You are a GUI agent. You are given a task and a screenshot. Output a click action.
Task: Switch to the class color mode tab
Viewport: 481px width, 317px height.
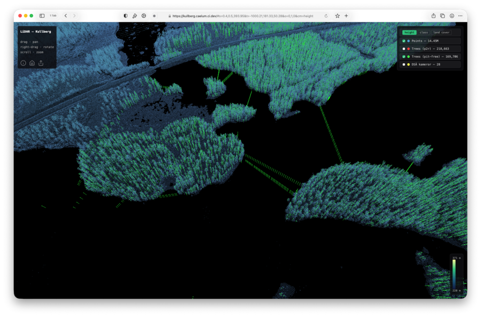(424, 33)
